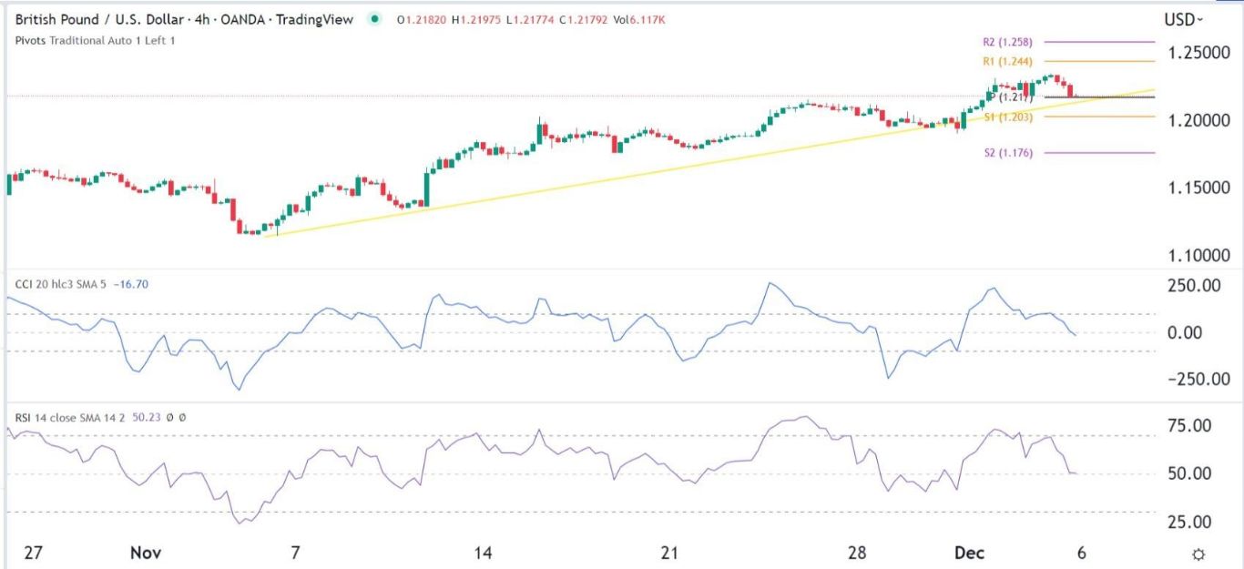
Task: Click the Dec date on time axis
Action: 970,553
